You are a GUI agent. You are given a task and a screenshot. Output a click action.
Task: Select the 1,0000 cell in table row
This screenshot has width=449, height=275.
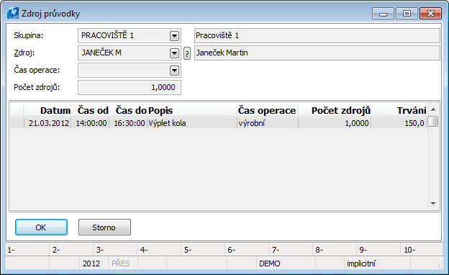(335, 123)
